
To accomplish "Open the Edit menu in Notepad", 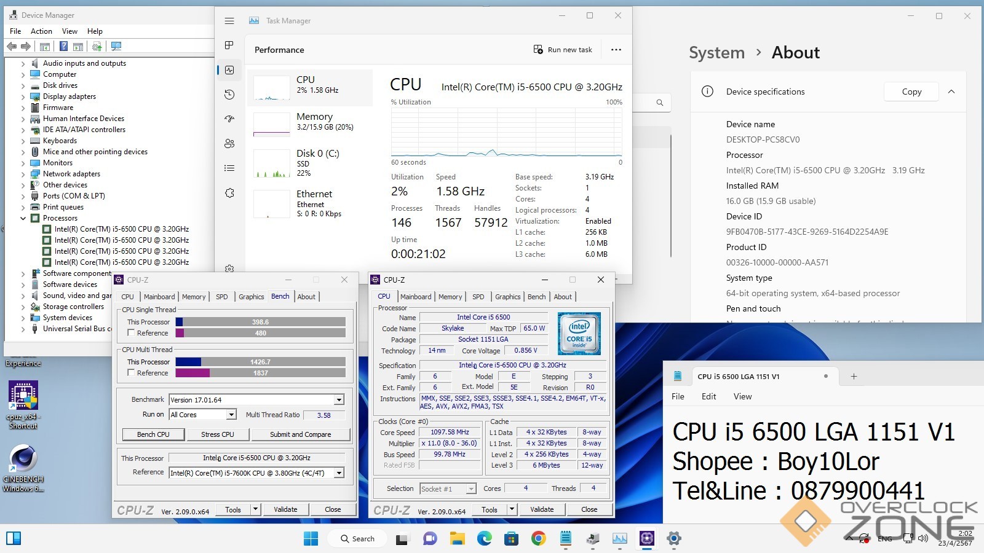I will tap(708, 396).
